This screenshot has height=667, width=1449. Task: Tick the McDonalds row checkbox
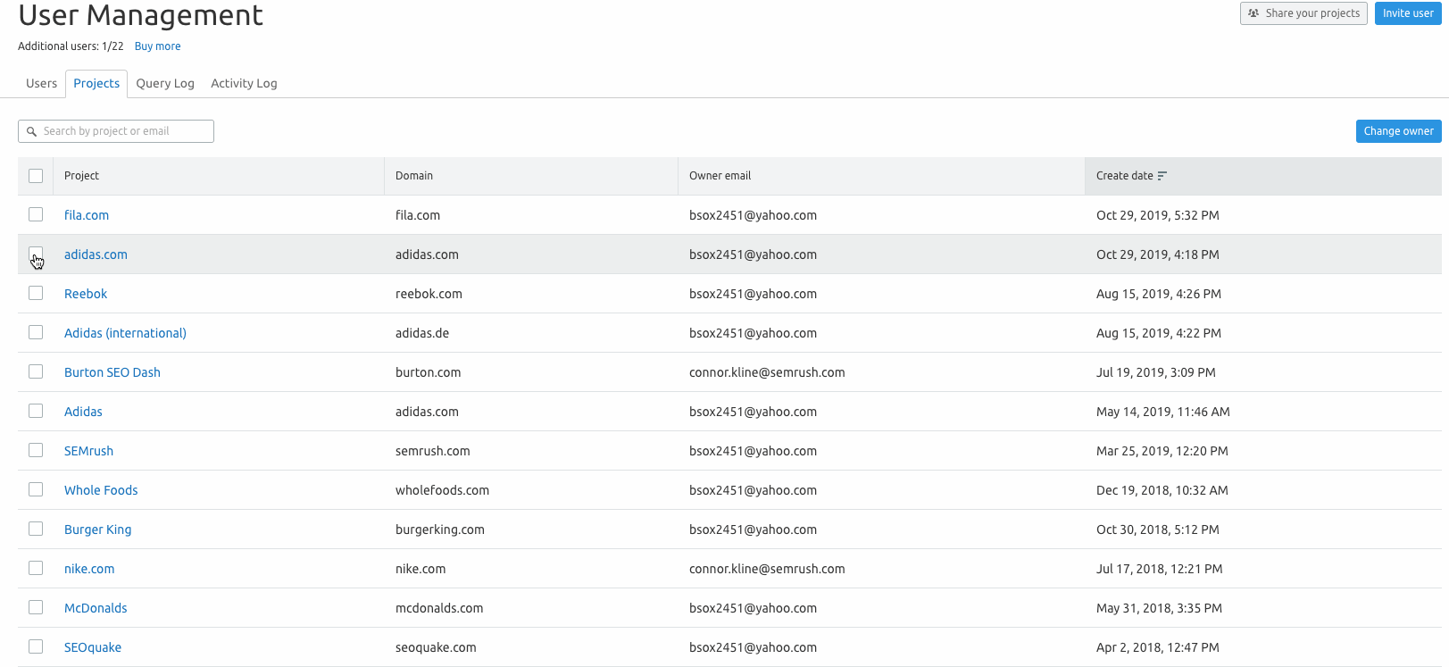[x=36, y=607]
